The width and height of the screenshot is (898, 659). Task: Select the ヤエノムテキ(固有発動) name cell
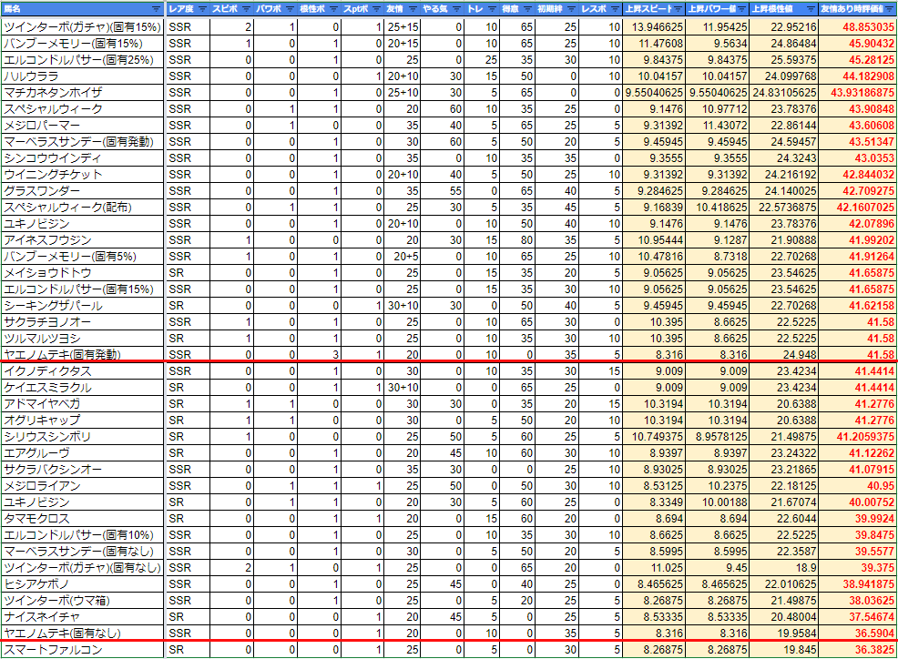[x=83, y=354]
